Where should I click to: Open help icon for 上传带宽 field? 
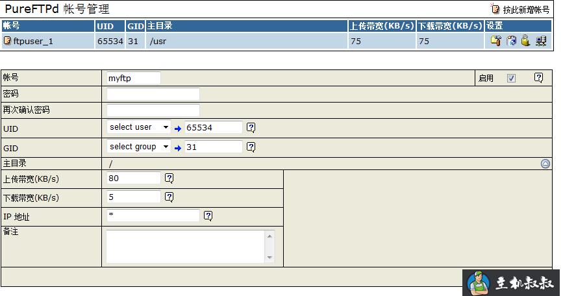coord(169,179)
